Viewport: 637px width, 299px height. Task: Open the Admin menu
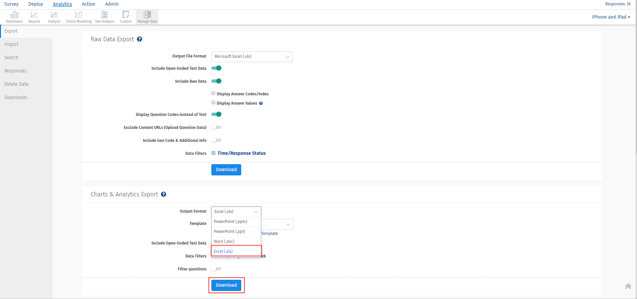pyautogui.click(x=112, y=4)
